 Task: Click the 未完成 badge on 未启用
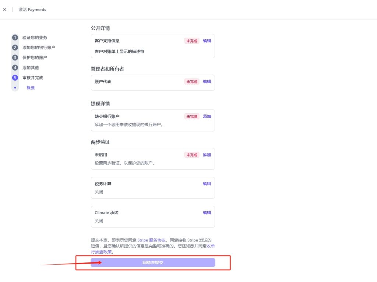click(x=191, y=155)
